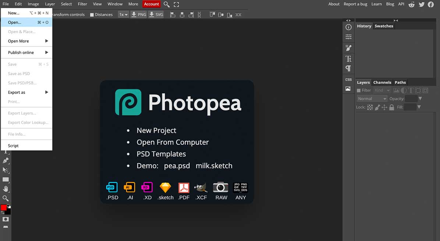The height and width of the screenshot is (241, 440).
Task: Toggle Quick Mask mode icon
Action: [x=6, y=219]
